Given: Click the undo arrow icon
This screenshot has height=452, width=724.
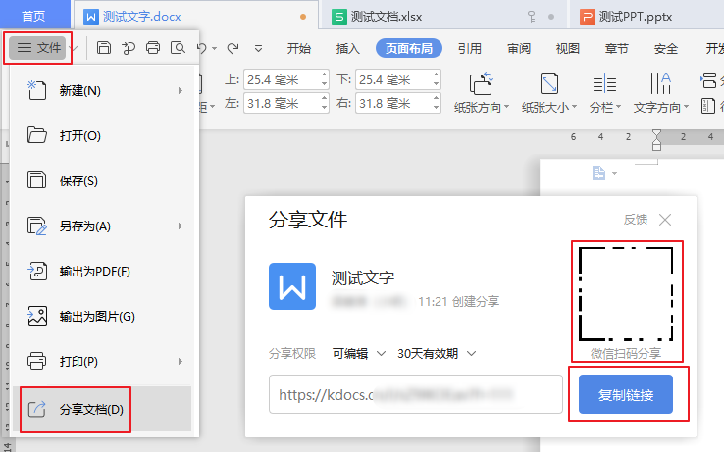Looking at the screenshot, I should click(201, 48).
